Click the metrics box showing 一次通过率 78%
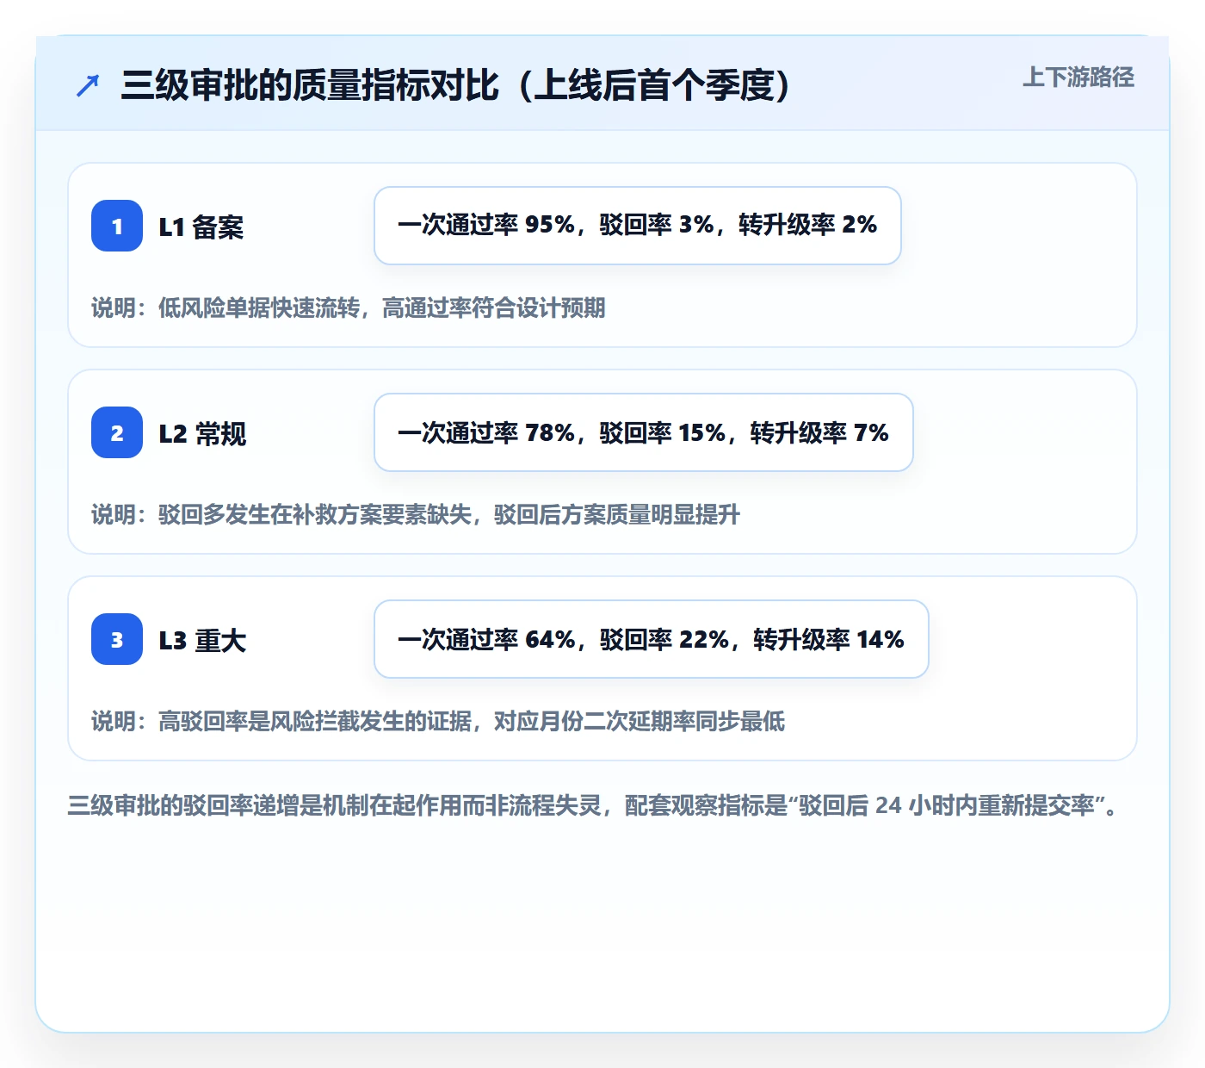Viewport: 1205px width, 1068px height. [x=644, y=432]
